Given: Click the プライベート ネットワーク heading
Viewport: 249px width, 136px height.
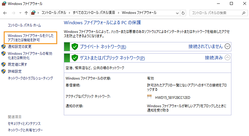Looking at the screenshot, I should coord(103,47).
